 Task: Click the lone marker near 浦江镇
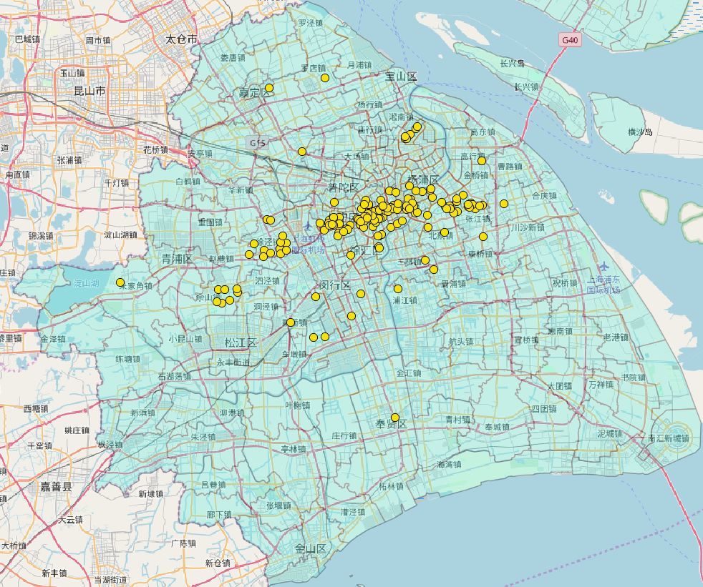coord(397,288)
